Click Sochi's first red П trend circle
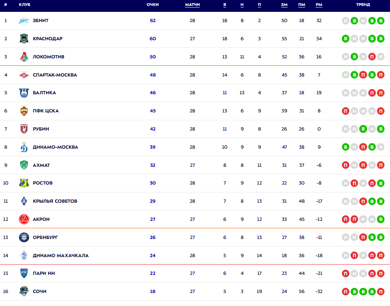 point(345,291)
